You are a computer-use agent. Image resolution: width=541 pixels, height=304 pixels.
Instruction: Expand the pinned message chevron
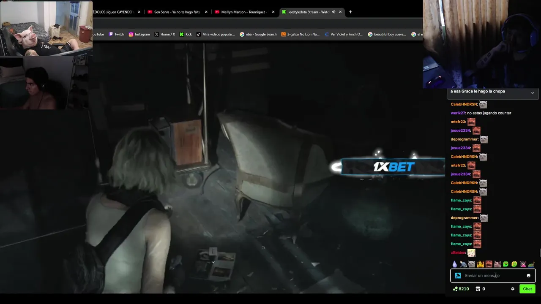(x=533, y=93)
